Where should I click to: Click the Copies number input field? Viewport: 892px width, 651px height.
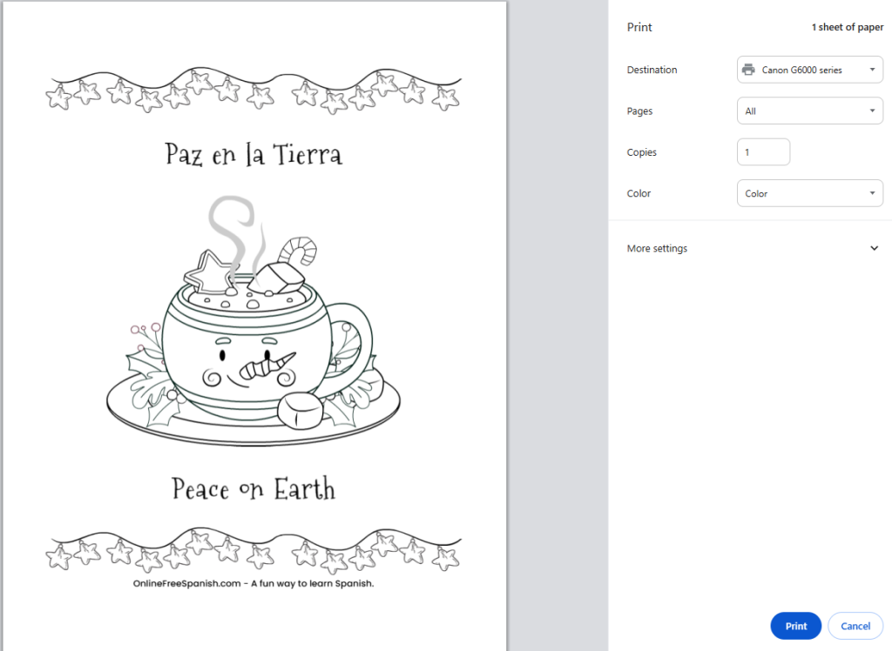(763, 152)
